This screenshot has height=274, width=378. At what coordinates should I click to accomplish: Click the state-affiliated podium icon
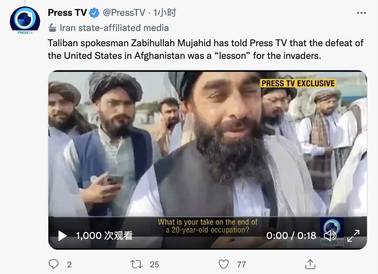point(52,28)
